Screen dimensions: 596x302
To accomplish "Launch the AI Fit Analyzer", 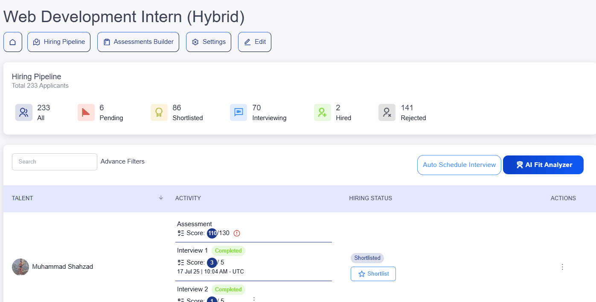I will tap(543, 165).
